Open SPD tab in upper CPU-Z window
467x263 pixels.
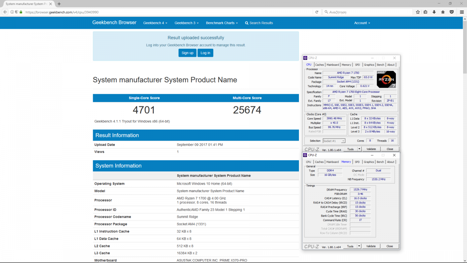pos(357,65)
